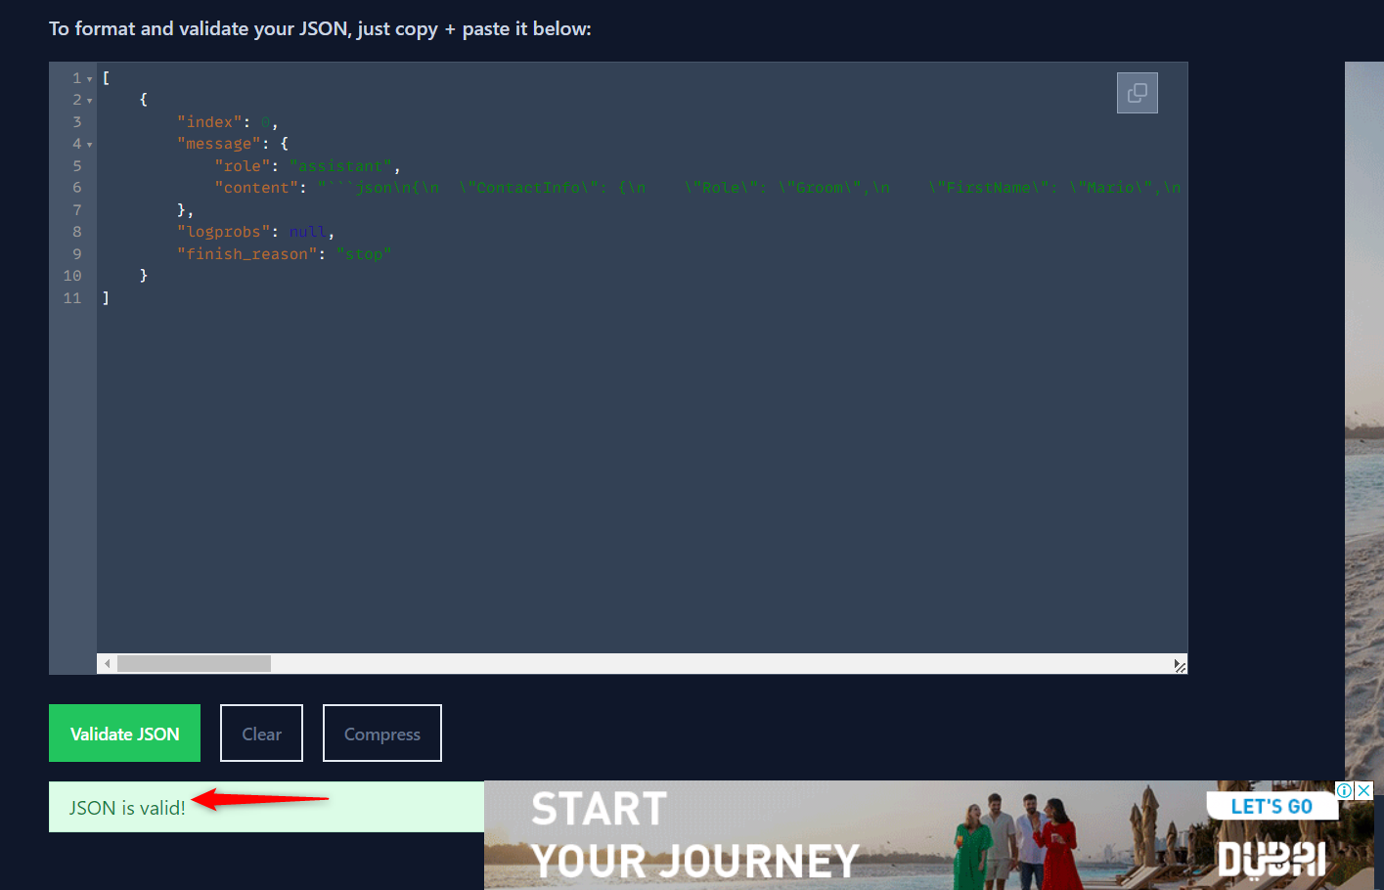
Task: Click the "assistant" value on line 5
Action: [340, 166]
